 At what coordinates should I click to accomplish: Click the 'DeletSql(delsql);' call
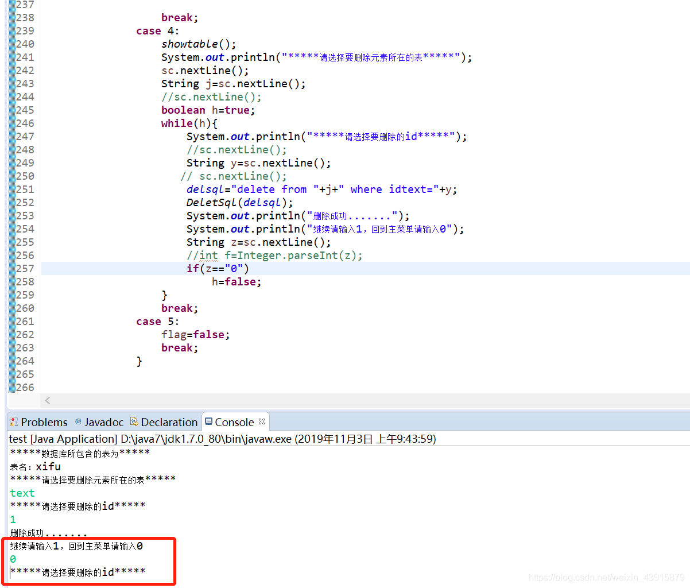[239, 203]
